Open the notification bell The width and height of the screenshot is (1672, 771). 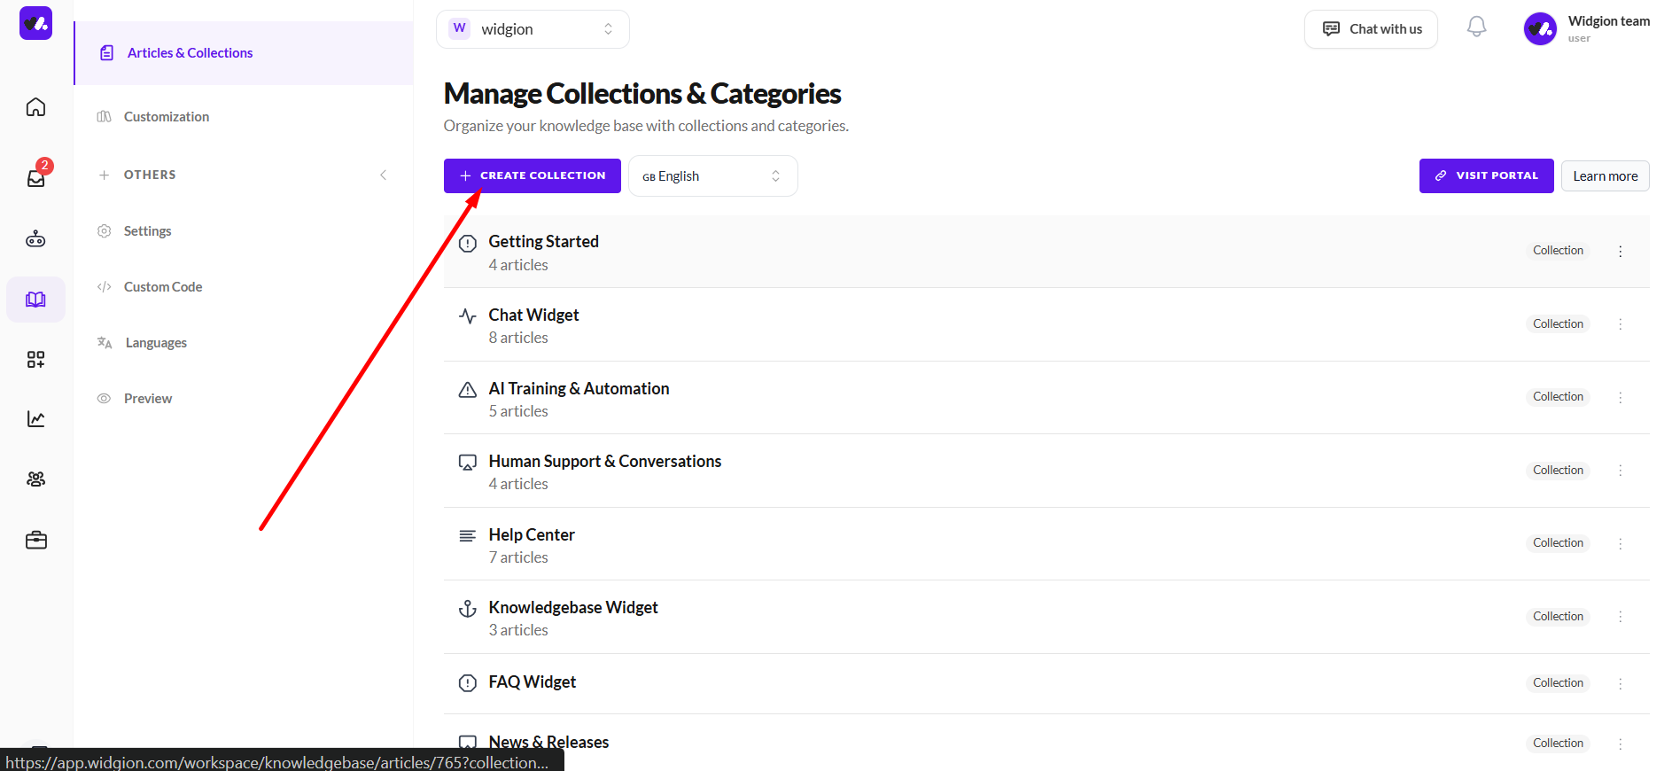pyautogui.click(x=1476, y=27)
